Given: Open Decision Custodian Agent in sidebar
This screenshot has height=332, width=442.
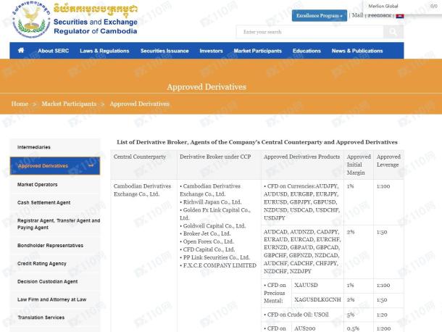Looking at the screenshot, I should pos(55,281).
